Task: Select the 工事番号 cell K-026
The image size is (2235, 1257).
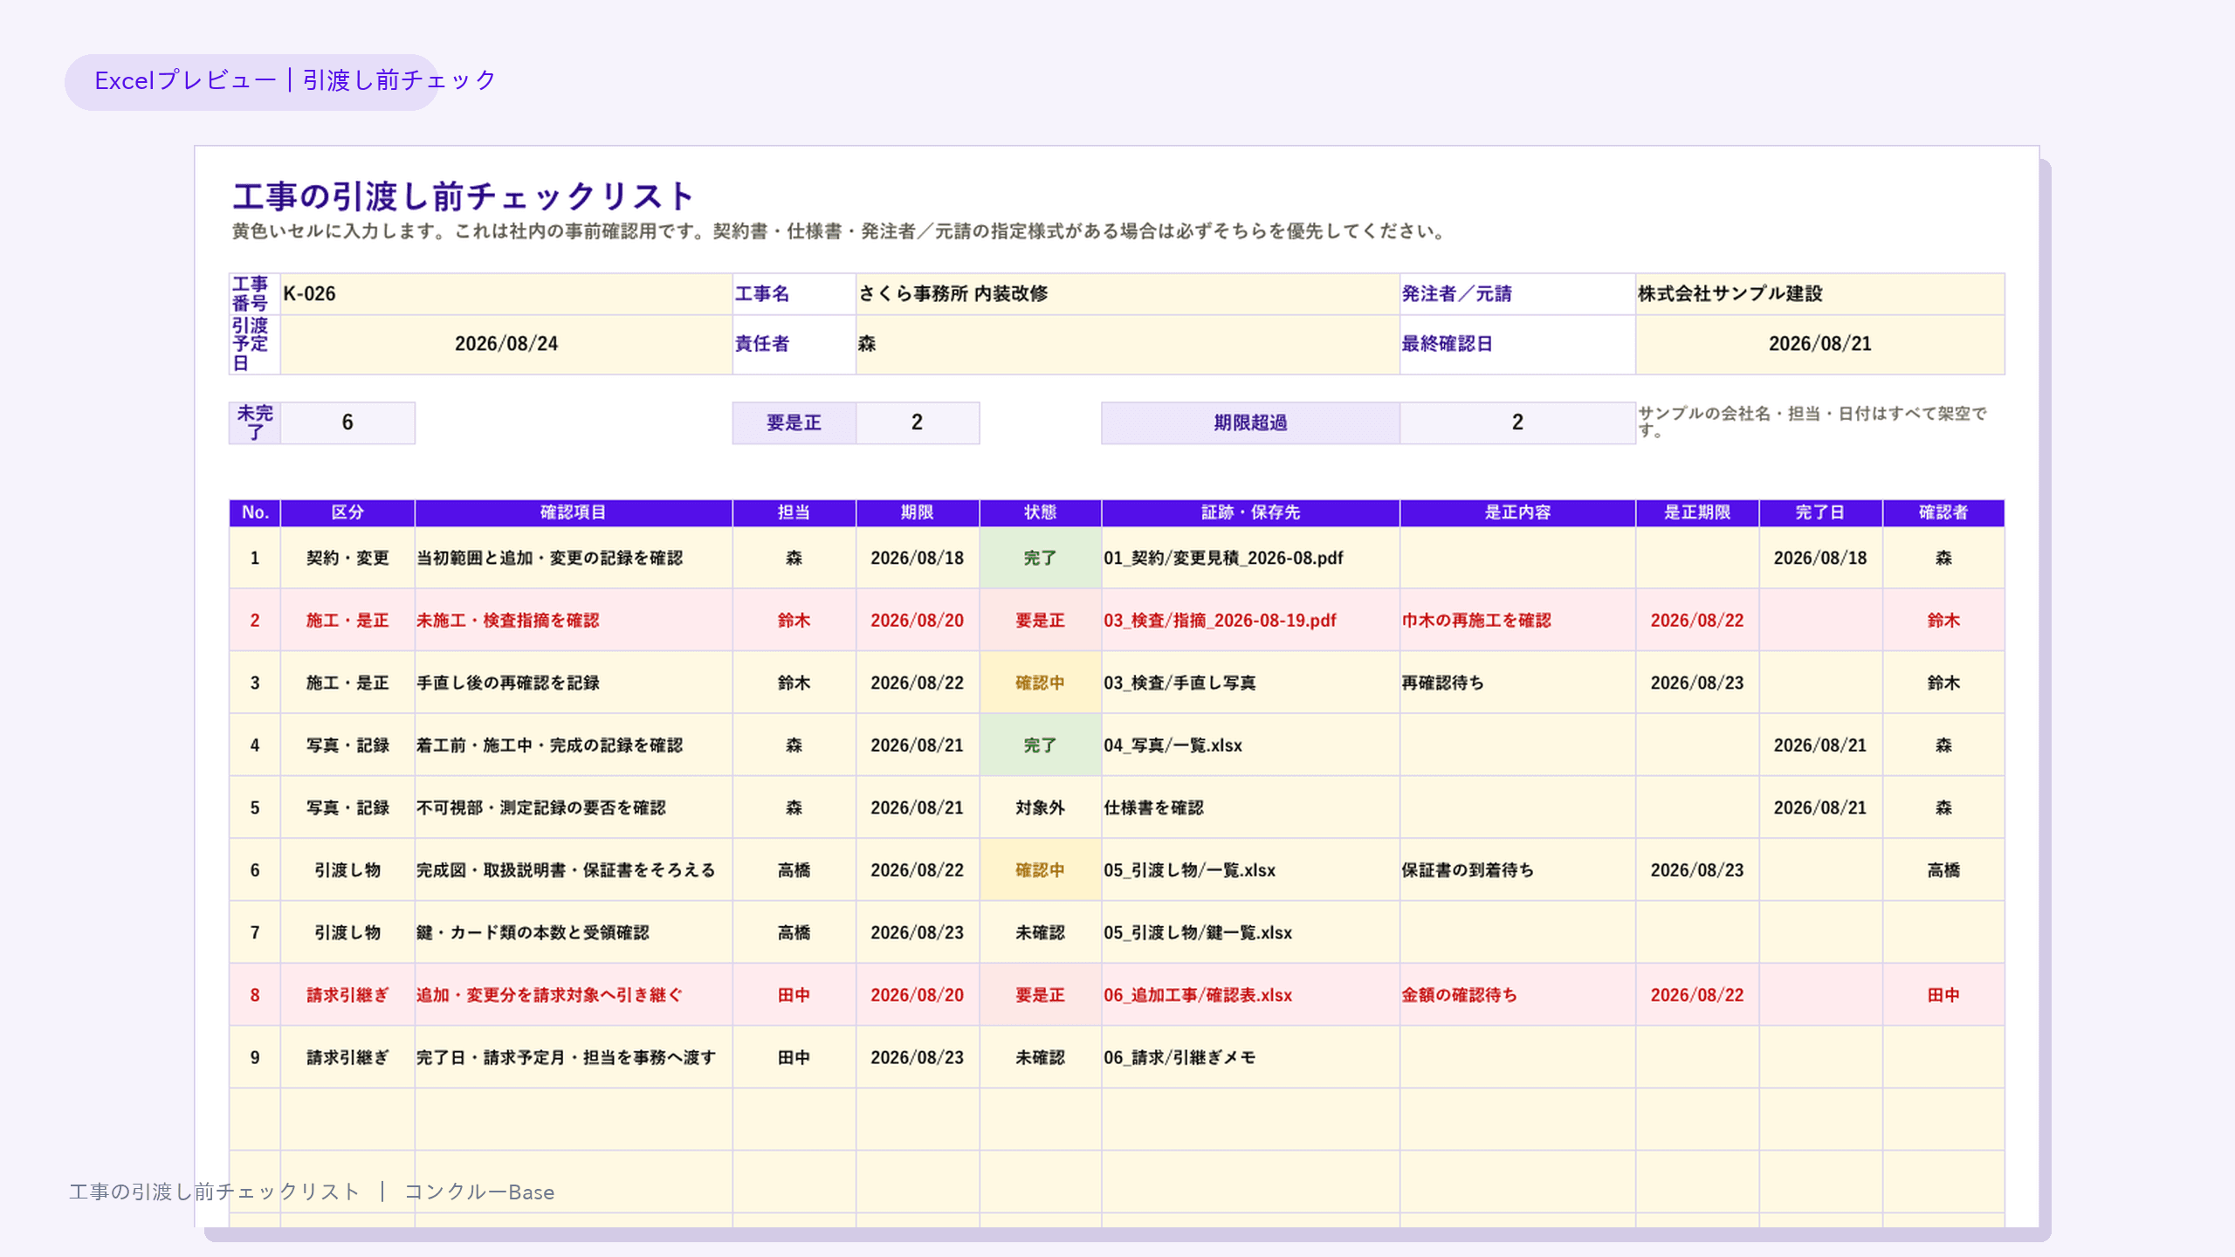Action: tap(505, 294)
